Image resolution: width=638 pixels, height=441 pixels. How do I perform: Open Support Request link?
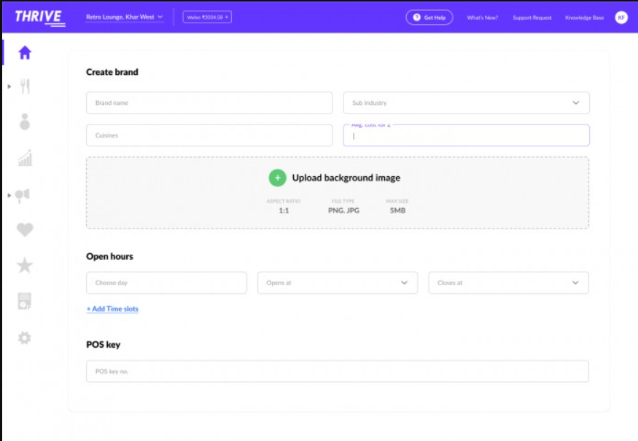click(x=532, y=17)
